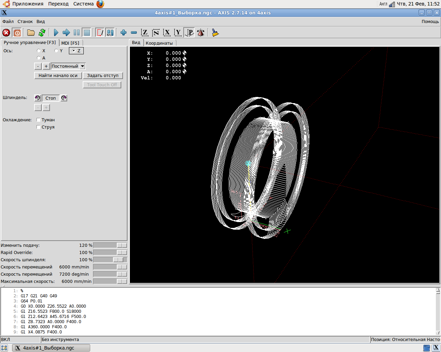441x352 pixels.
Task: Click the show desktop icon in taskbar
Action: click(x=4, y=348)
